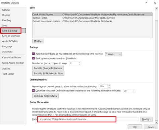This screenshot has width=159, height=130.
Task: Click Modify button under Save list
Action: click(38, 41)
